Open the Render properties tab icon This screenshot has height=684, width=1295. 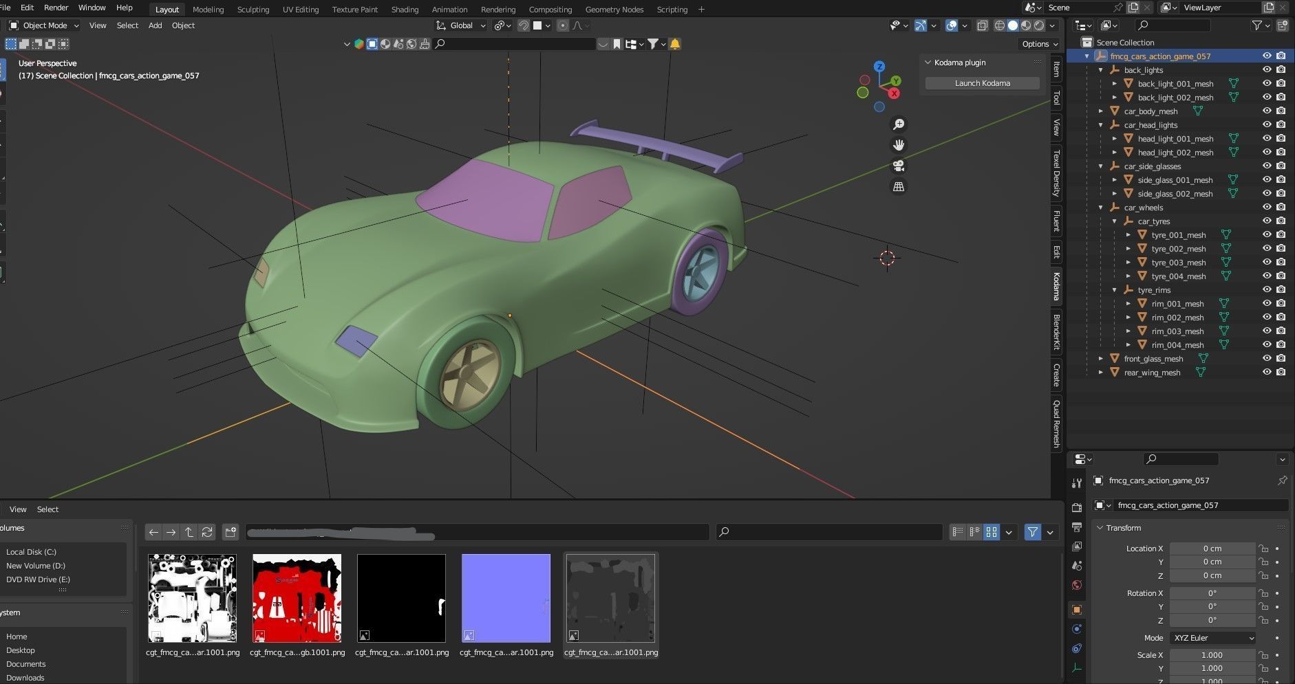point(1077,507)
